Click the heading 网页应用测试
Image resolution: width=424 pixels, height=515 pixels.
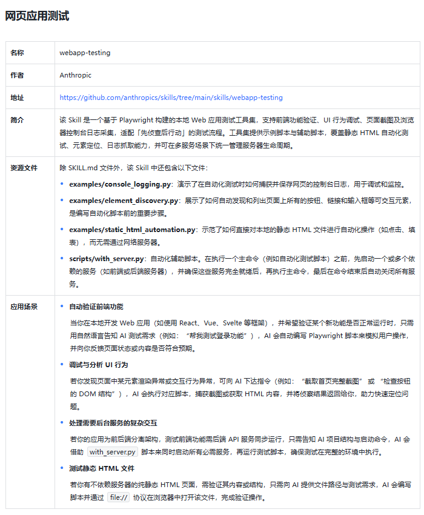(37, 16)
